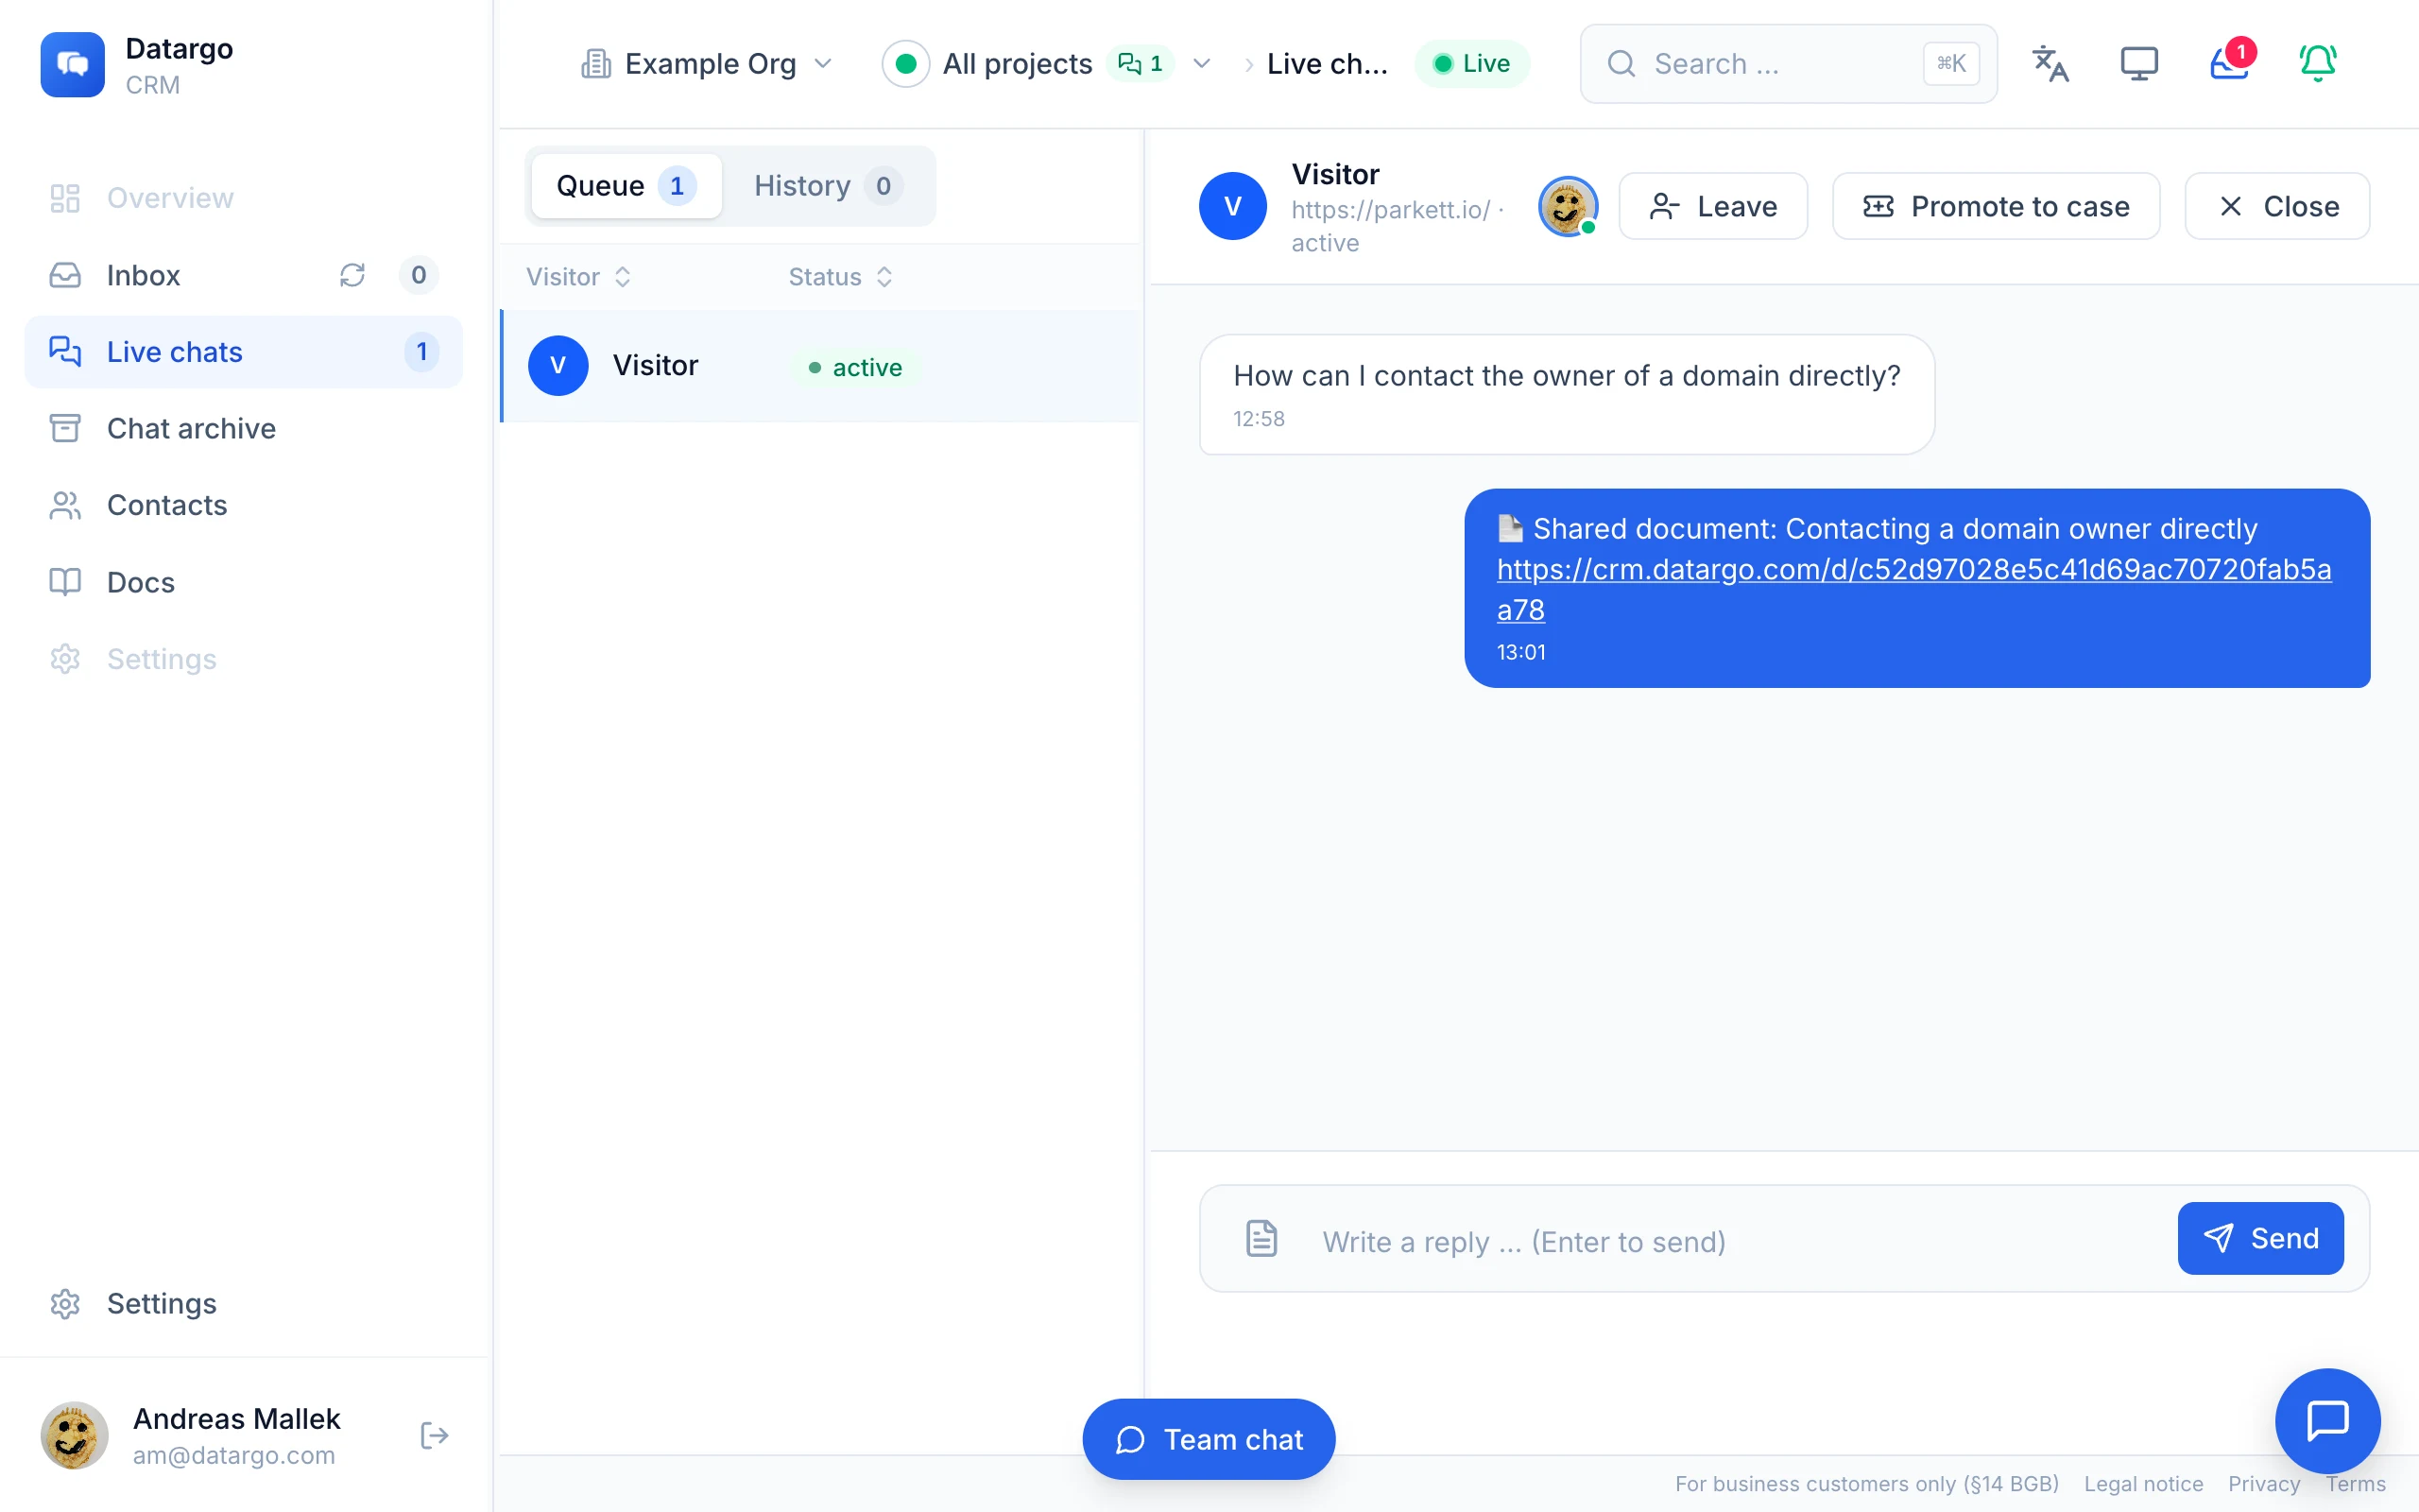Open the Team chat button
Screen dimensions: 2419x1512
tap(1209, 1439)
